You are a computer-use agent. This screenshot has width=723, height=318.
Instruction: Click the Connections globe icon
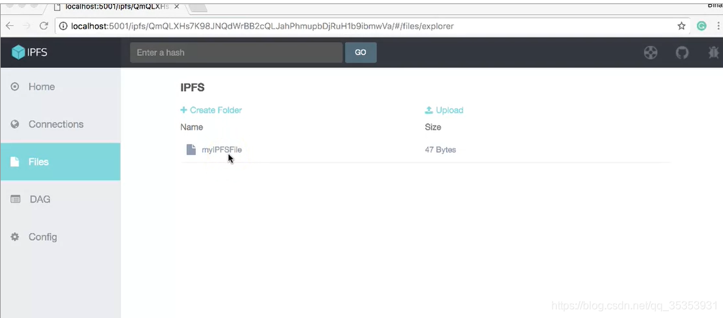15,124
